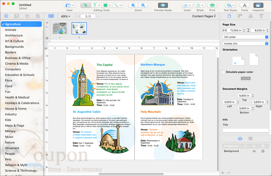272x176 pixels.
Task: Open the page strip gear settings
Action: coord(47,38)
